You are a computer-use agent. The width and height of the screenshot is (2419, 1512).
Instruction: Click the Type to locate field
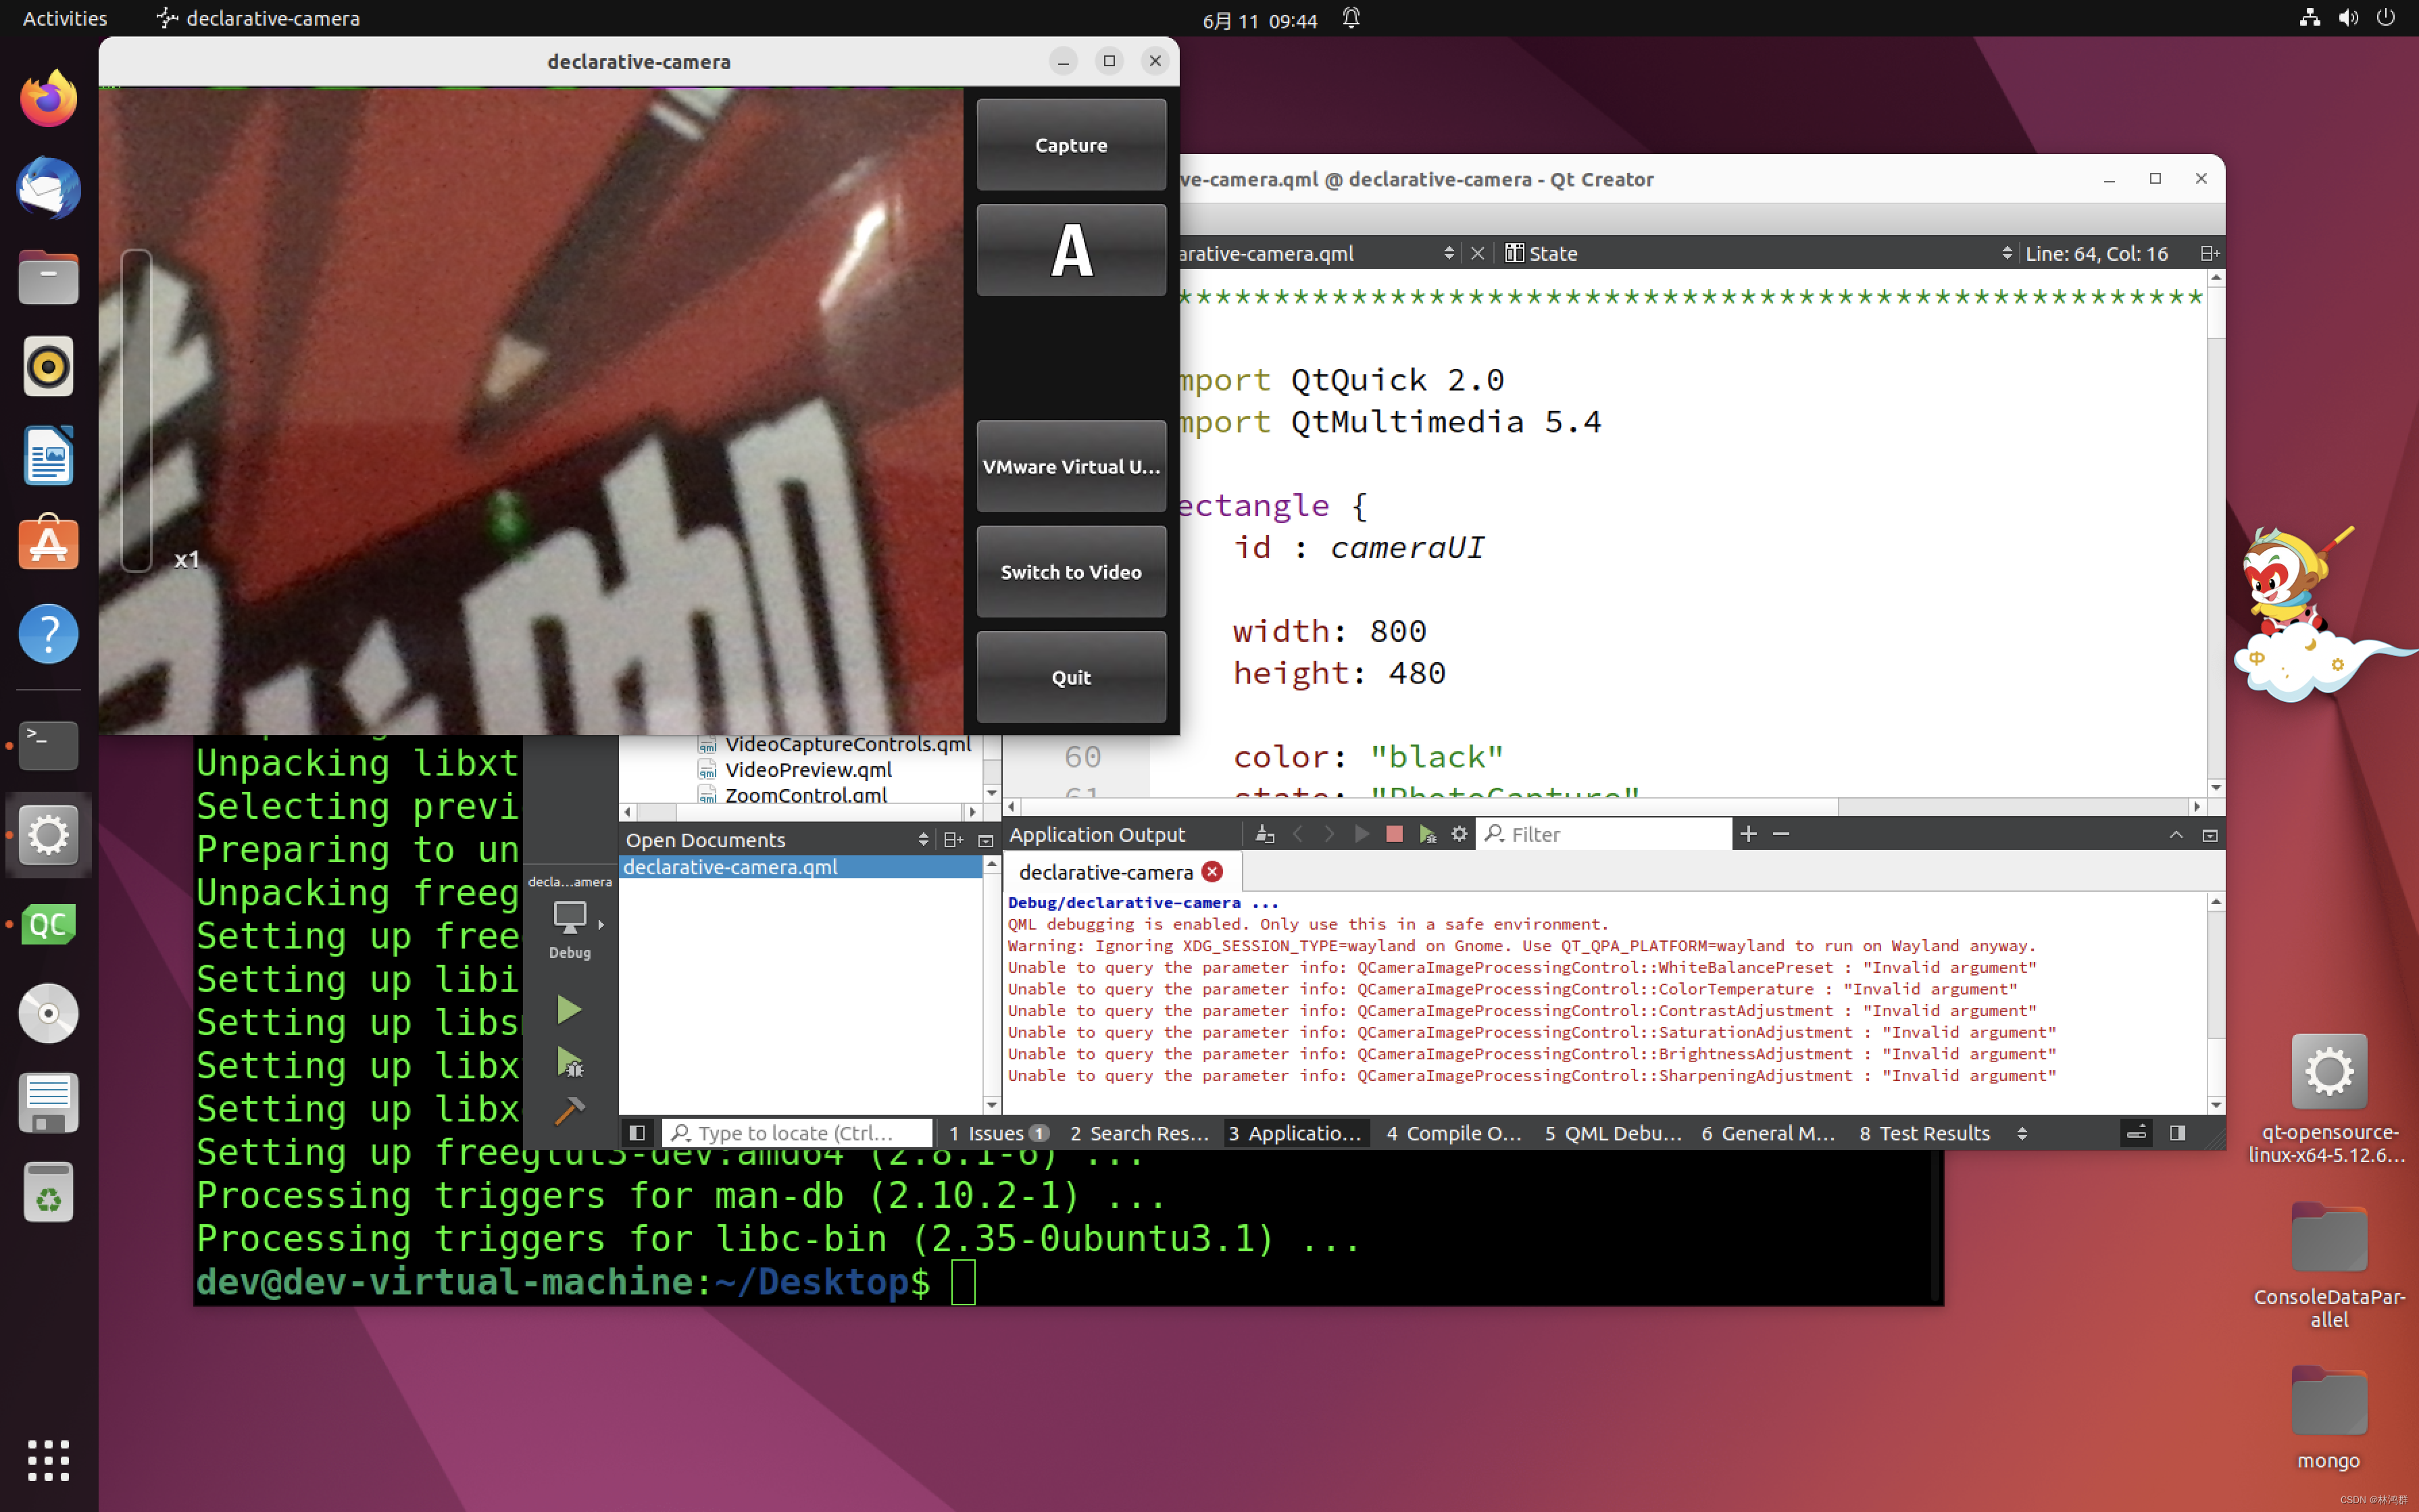point(796,1133)
